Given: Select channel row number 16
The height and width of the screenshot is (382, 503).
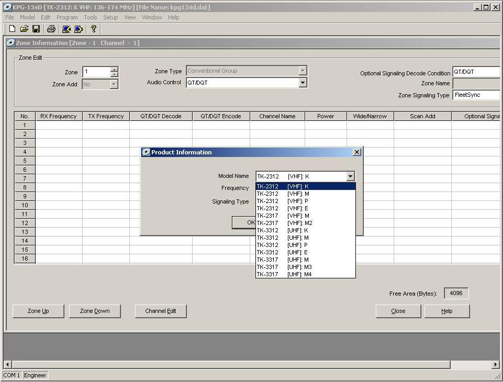Looking at the screenshot, I should [x=25, y=259].
